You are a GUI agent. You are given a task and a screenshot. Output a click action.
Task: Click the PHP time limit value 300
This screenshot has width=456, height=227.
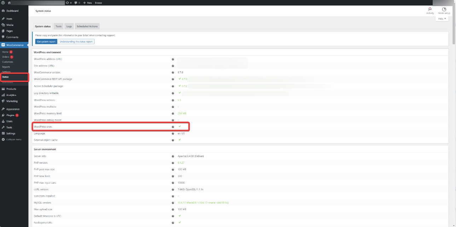180,176
